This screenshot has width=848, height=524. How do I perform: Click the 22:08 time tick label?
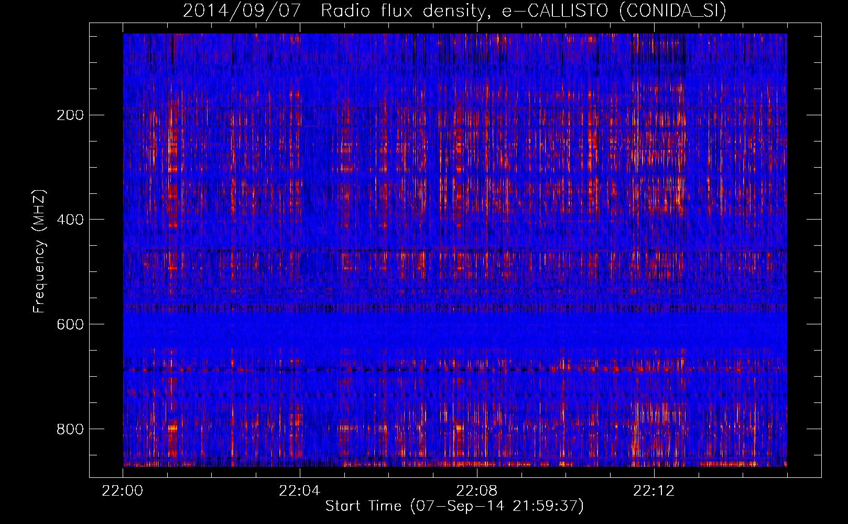[x=477, y=491]
